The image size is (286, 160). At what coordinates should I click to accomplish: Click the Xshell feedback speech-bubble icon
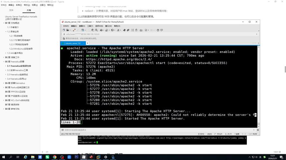coord(161,30)
